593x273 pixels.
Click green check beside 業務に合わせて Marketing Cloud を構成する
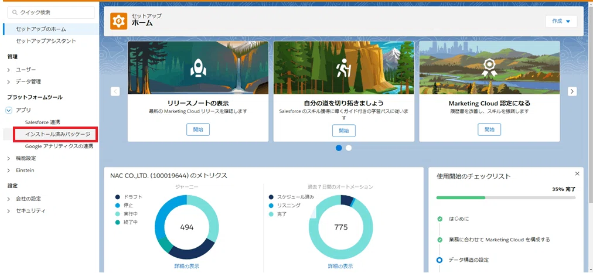[x=439, y=240]
